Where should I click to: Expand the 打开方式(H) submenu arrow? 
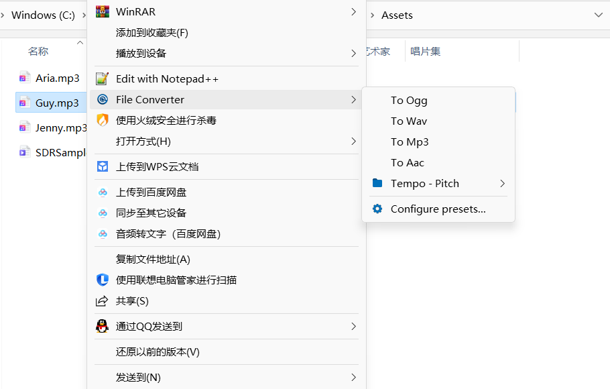353,141
